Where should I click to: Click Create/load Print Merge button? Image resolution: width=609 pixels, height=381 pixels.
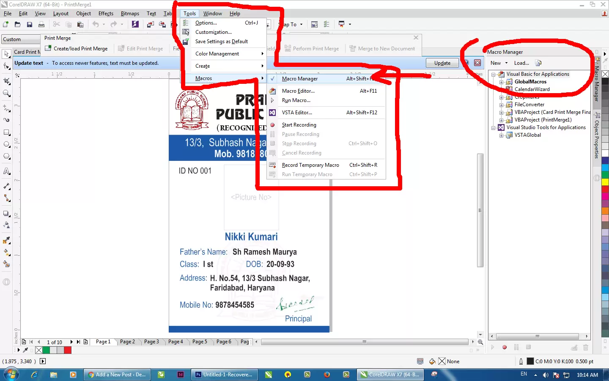[x=77, y=49]
